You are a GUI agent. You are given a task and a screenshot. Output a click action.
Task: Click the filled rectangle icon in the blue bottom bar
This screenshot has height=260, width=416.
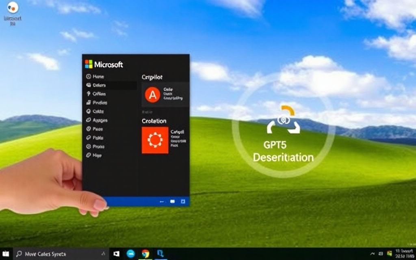pos(172,201)
